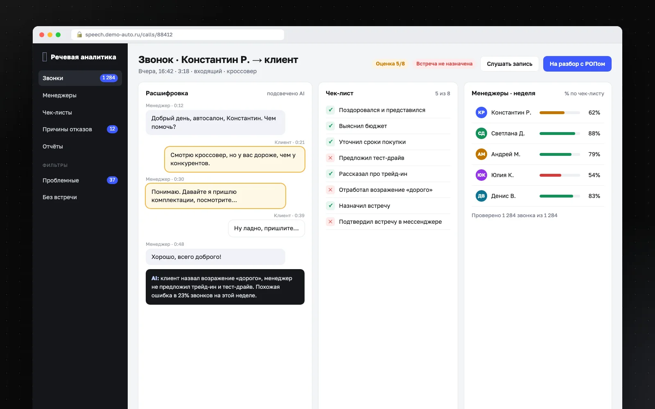Toggle the Выяснил бюджет check mark

click(x=330, y=126)
